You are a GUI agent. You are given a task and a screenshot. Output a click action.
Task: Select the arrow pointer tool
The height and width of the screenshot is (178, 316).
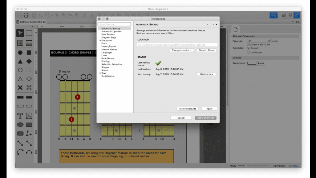20,33
